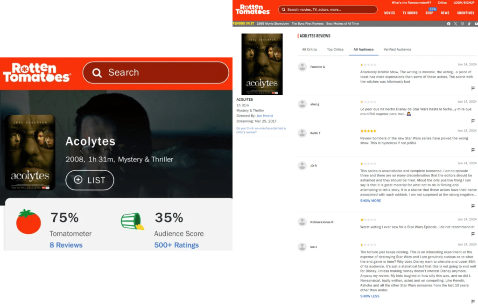The height and width of the screenshot is (308, 478).
Task: Click the Critics link in top bar
Action: pyautogui.click(x=442, y=2)
